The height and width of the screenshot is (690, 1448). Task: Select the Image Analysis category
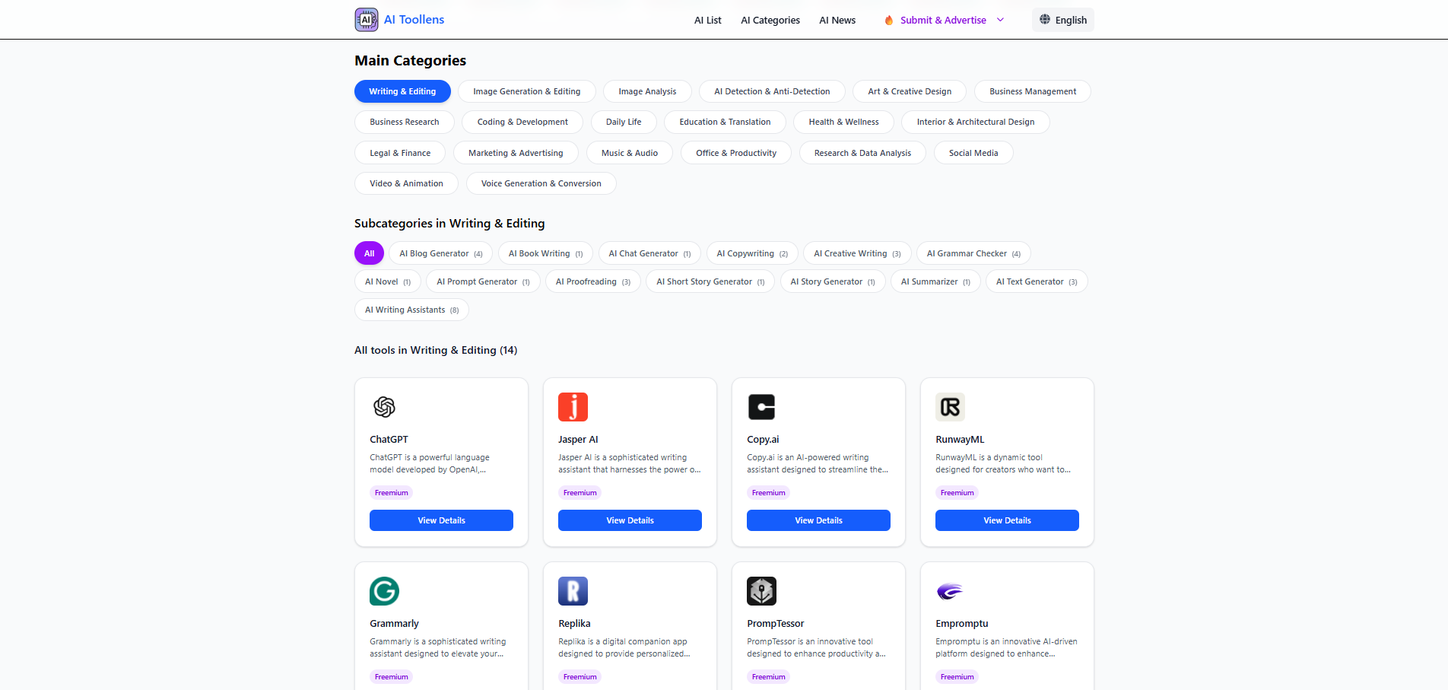(x=647, y=91)
